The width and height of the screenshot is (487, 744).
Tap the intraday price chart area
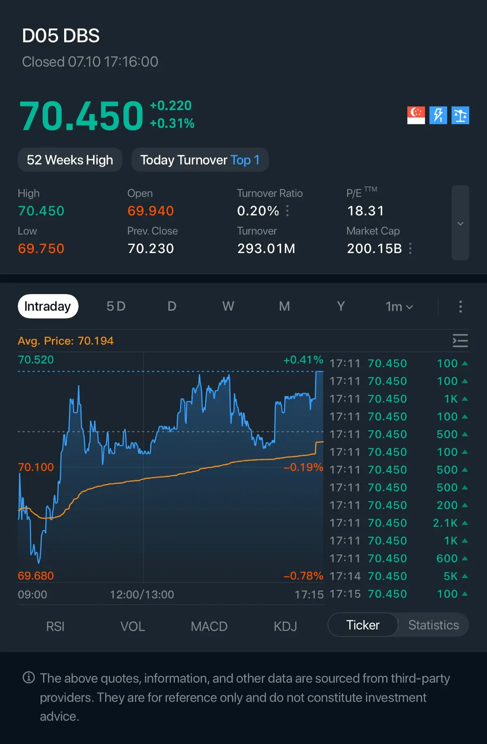click(171, 467)
